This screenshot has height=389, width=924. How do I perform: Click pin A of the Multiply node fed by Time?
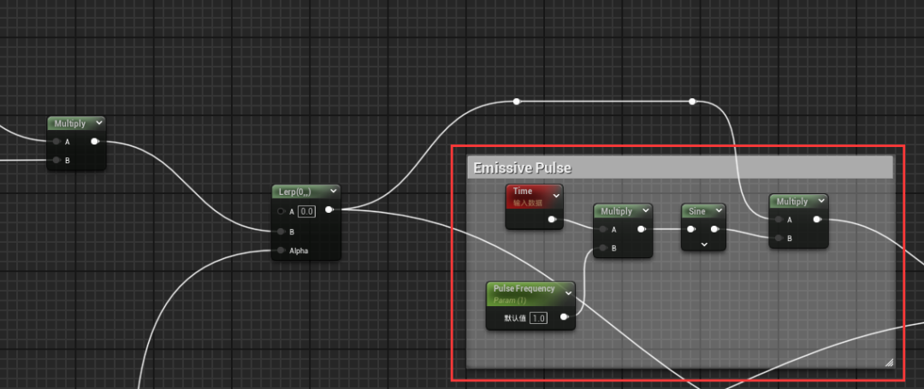tap(602, 229)
